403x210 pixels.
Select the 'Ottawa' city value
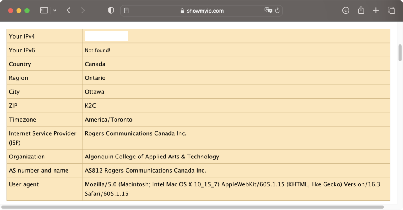(94, 92)
